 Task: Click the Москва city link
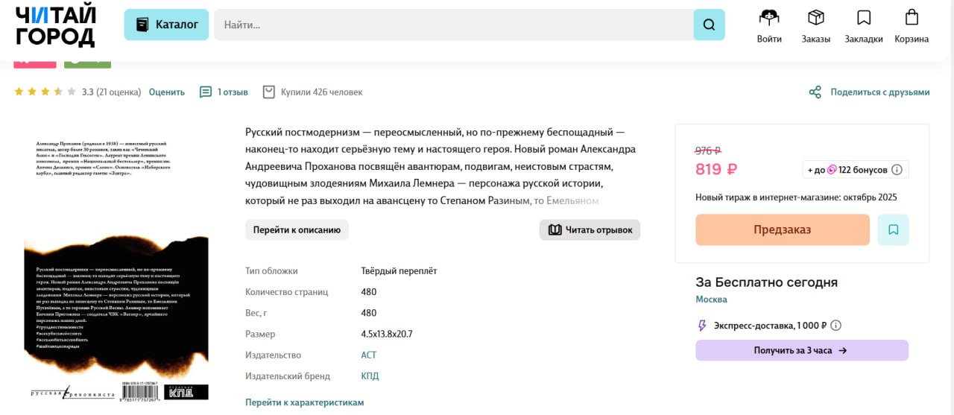tap(711, 300)
